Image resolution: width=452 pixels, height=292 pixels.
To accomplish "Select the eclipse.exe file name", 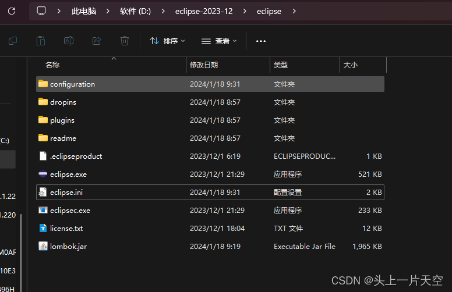I will coord(68,175).
